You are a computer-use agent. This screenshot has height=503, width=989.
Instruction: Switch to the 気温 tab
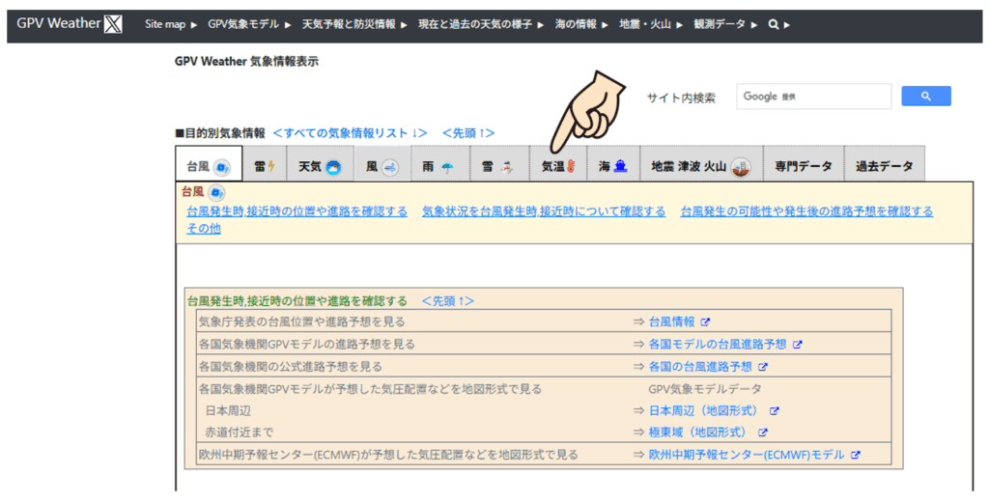tap(558, 166)
